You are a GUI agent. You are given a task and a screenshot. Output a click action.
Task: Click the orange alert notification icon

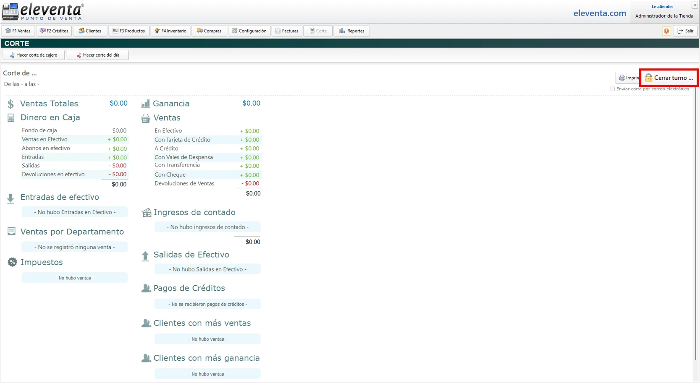tap(666, 31)
